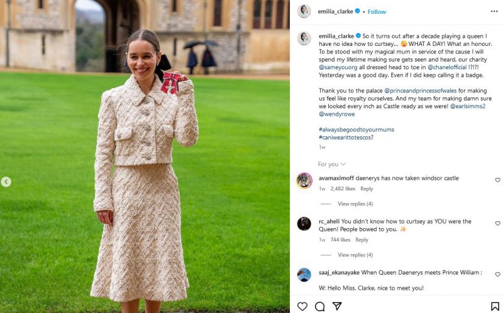Open the comment bubble icon below post
Viewport: 503px width, 313px height.
(x=319, y=306)
